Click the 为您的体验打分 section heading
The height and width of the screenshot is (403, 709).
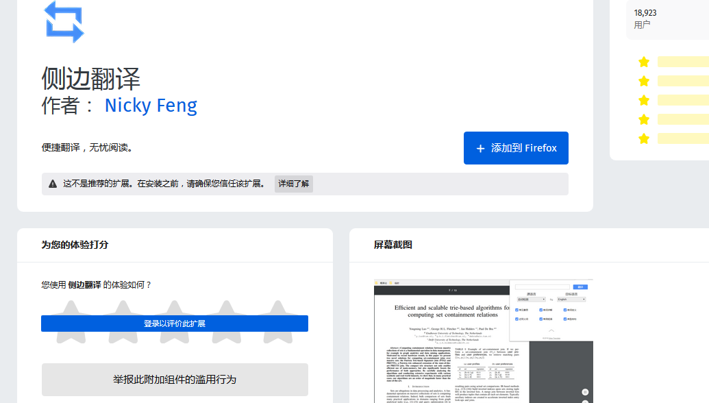75,245
